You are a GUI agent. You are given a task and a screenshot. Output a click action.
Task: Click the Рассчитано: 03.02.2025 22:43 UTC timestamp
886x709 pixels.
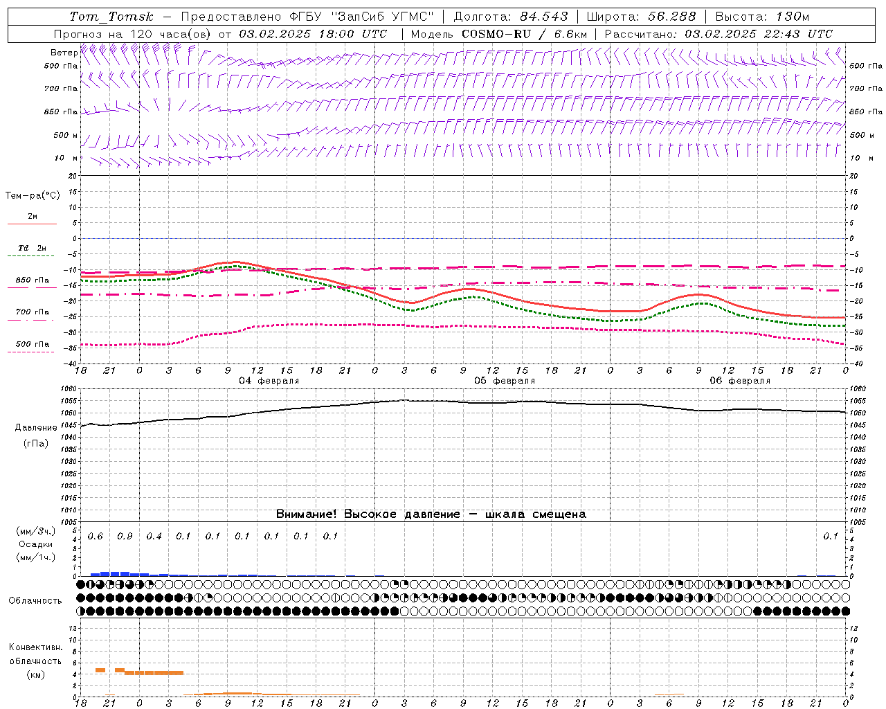pyautogui.click(x=718, y=34)
